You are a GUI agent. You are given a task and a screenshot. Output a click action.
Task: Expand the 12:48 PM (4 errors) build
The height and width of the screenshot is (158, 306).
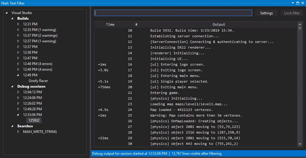18,63
